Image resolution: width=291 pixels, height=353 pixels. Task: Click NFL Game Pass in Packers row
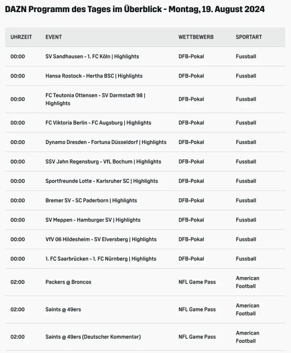tap(197, 282)
